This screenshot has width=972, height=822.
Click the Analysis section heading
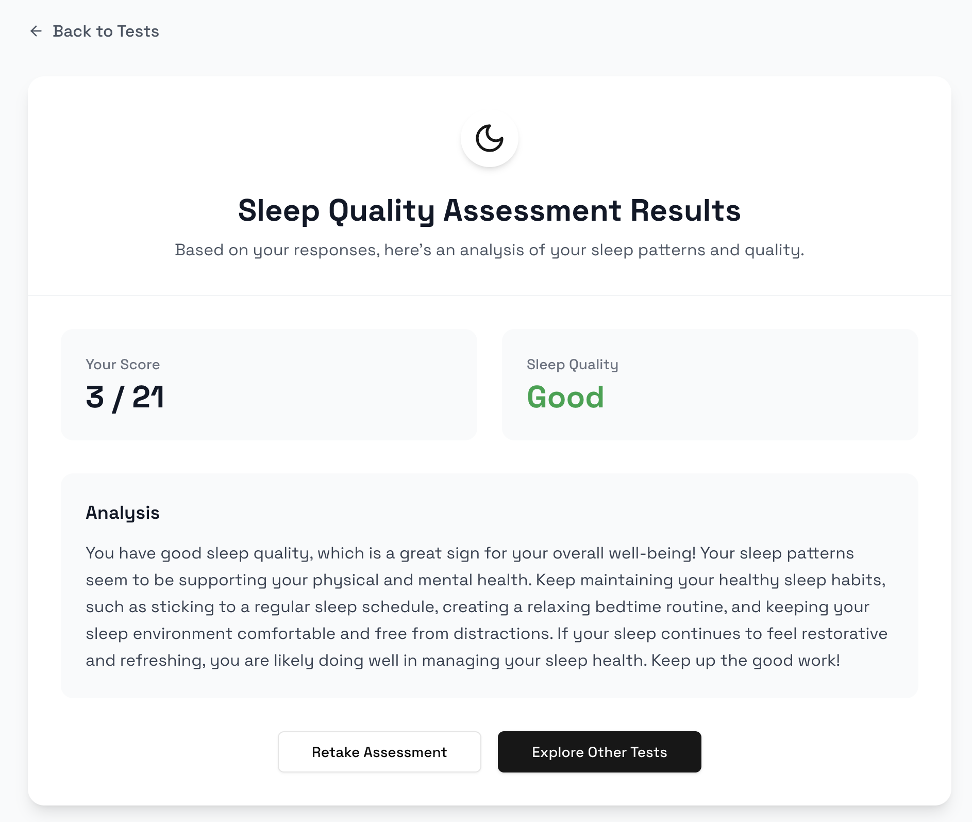[x=123, y=513]
